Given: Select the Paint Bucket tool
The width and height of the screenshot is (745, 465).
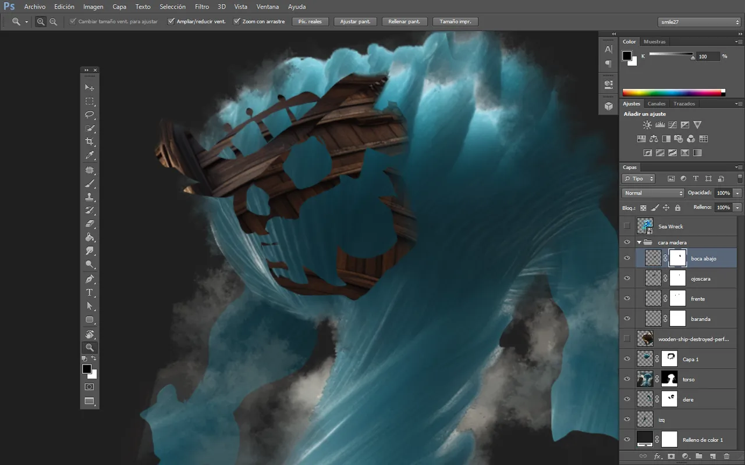Looking at the screenshot, I should click(x=89, y=237).
